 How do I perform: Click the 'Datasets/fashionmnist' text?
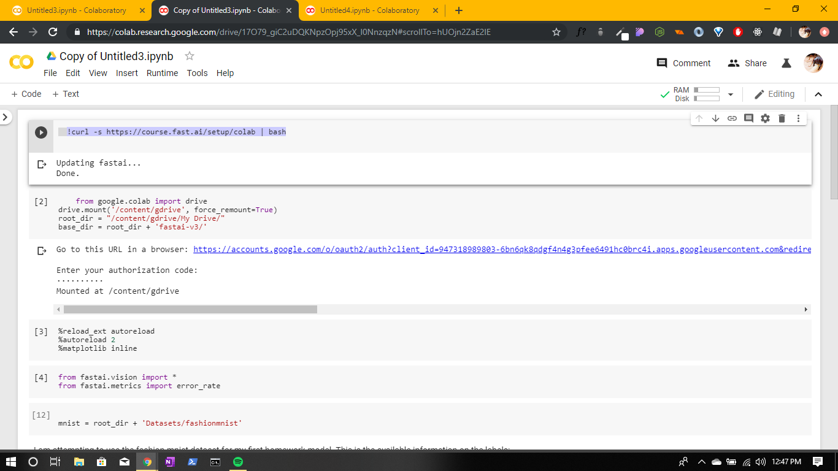tap(192, 423)
